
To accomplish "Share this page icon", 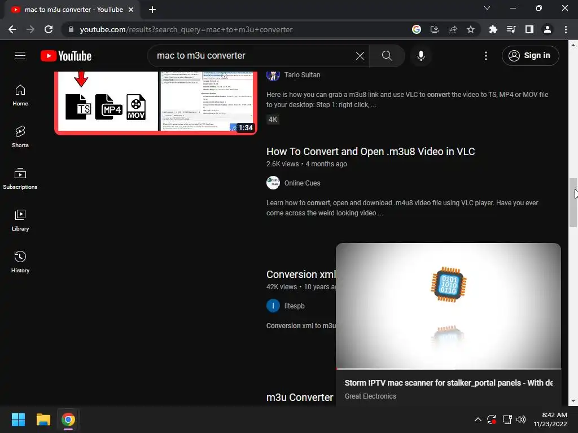I will pos(452,29).
